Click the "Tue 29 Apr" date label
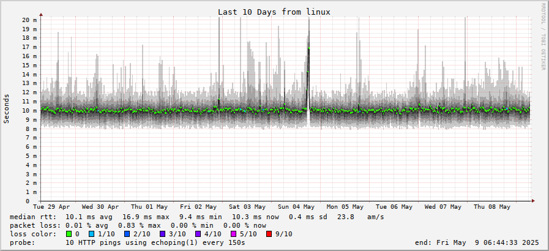 [x=51, y=207]
